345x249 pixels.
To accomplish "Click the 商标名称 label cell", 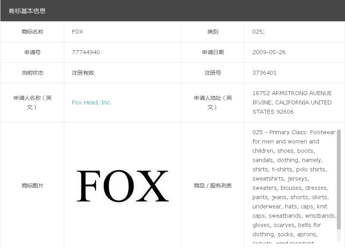I will point(33,32).
